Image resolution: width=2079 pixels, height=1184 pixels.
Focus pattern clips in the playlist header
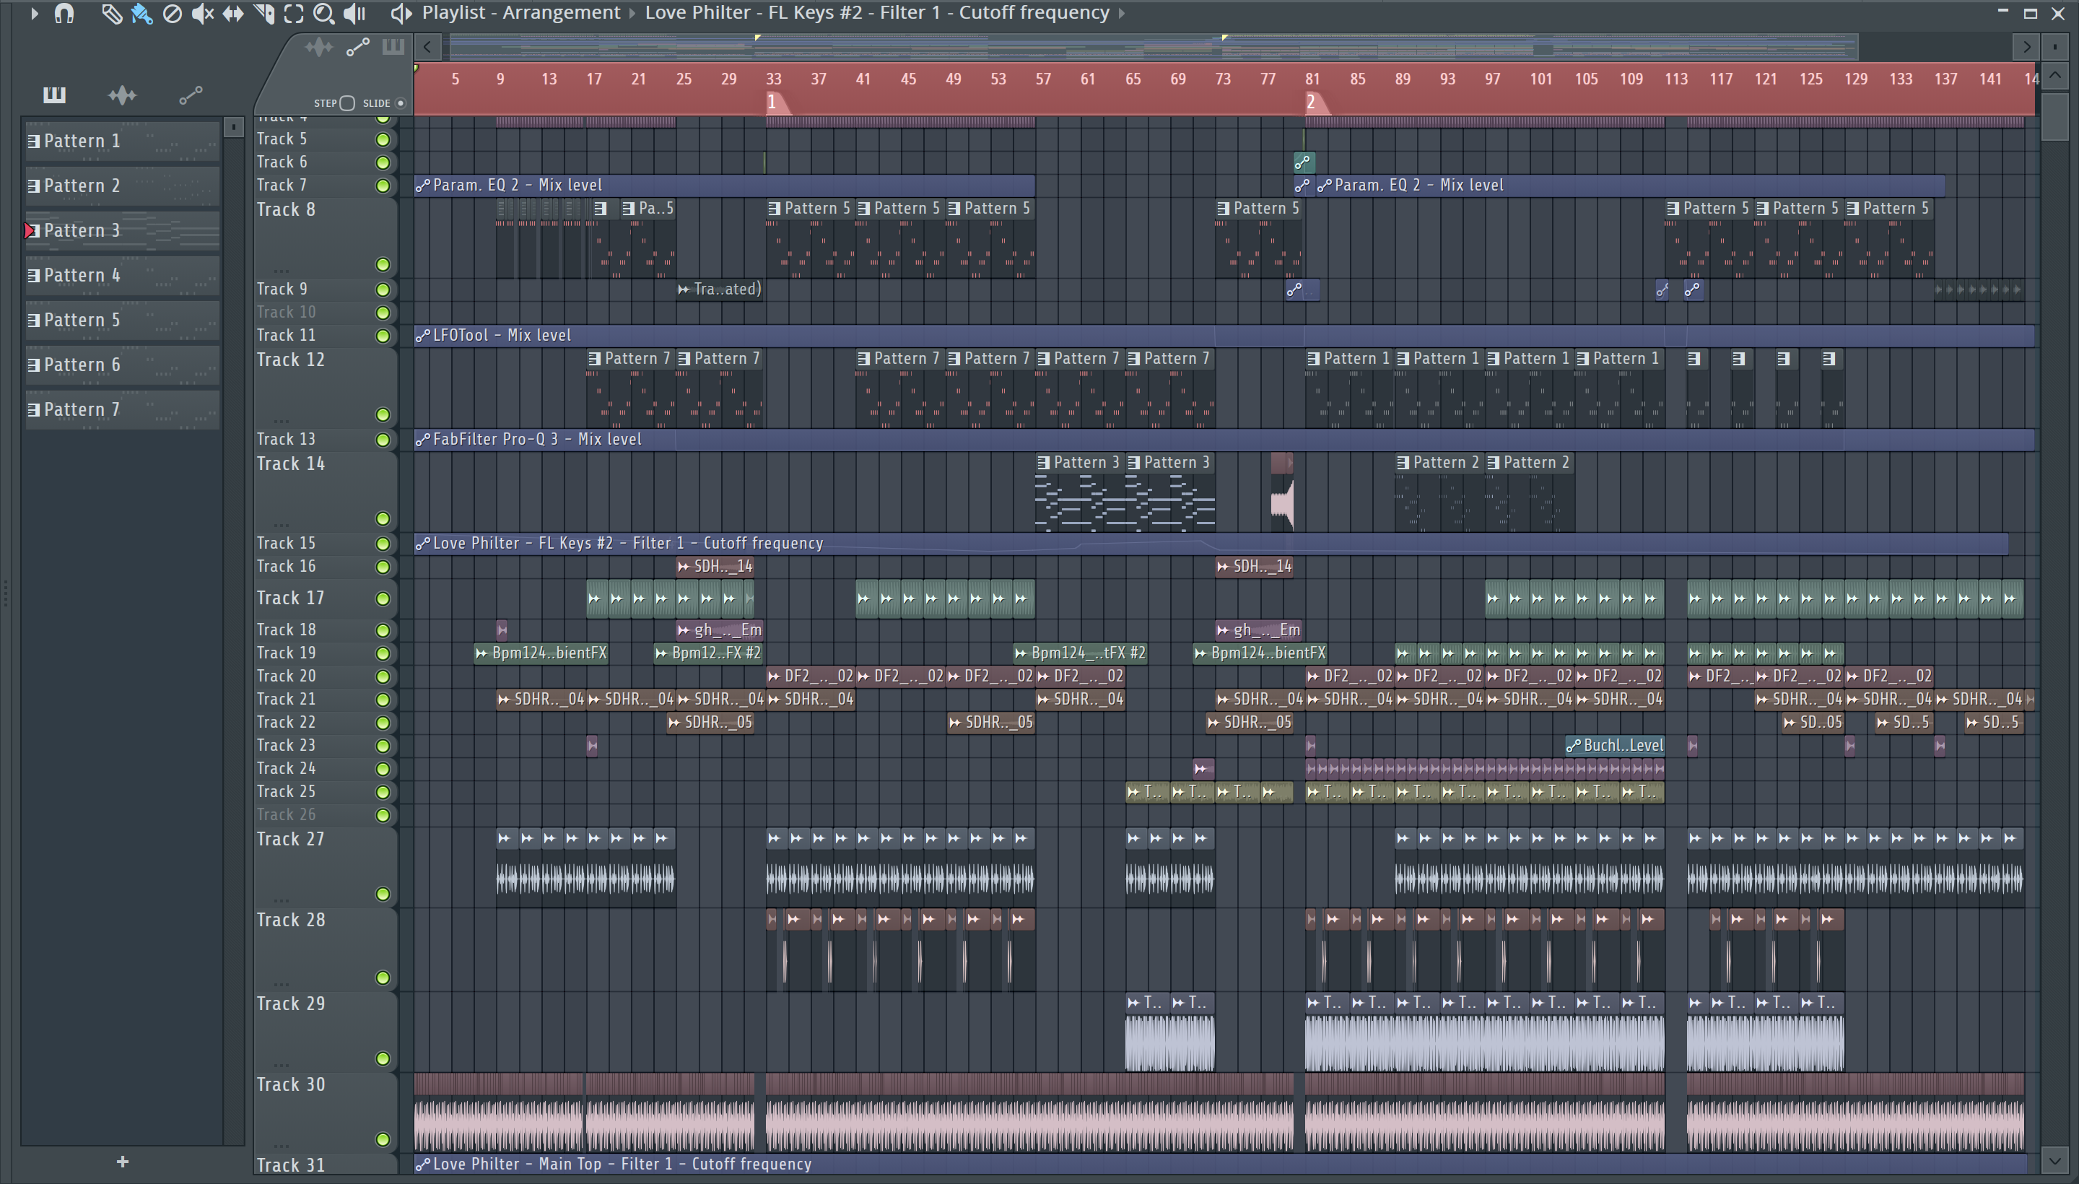393,47
